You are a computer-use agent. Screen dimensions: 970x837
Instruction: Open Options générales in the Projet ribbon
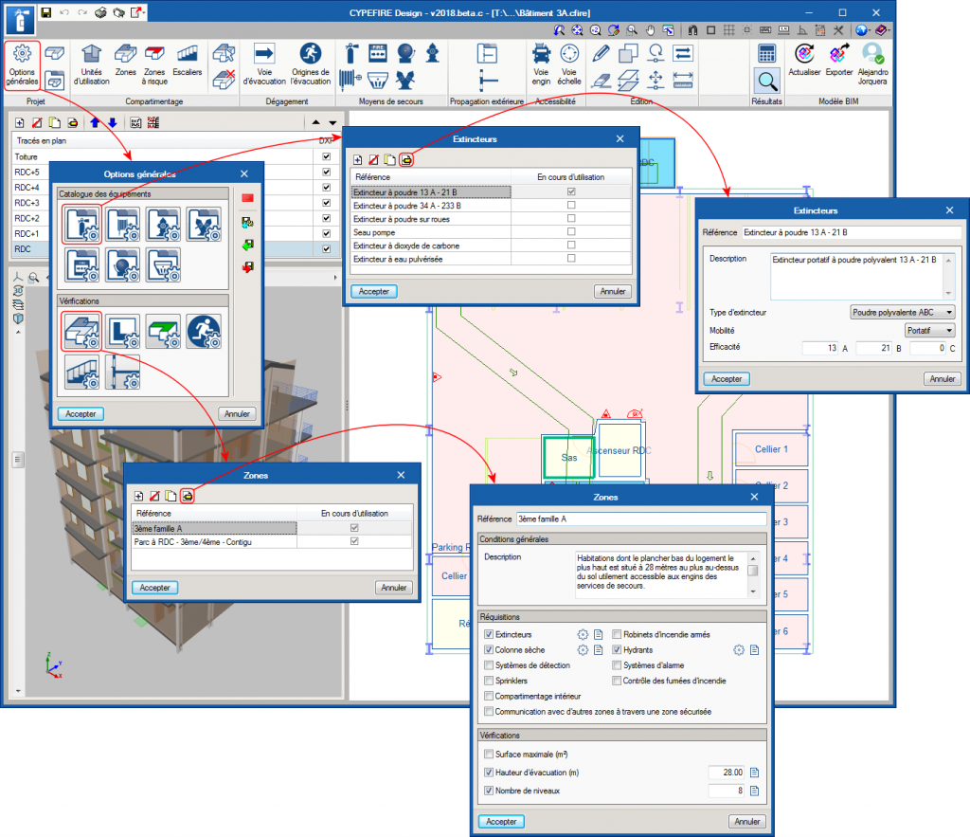coord(23,65)
